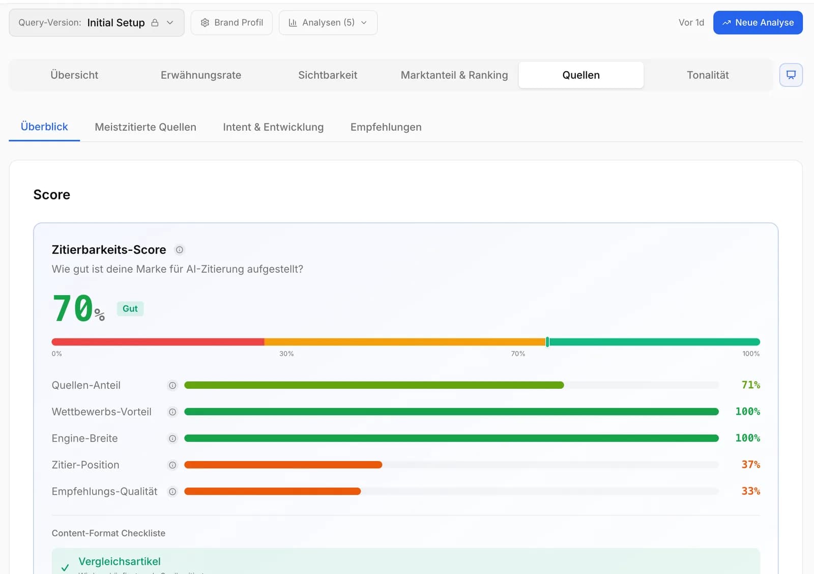
Task: Open the Erwähnungsrate tab
Action: click(x=201, y=75)
